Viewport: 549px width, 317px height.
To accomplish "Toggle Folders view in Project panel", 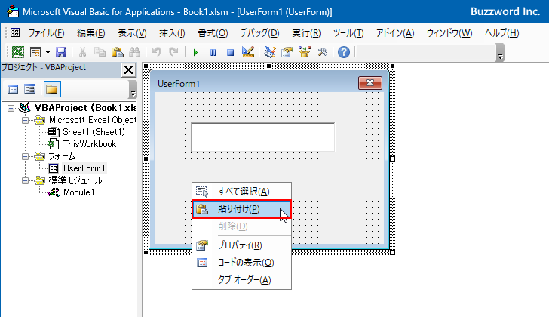I will (52, 89).
